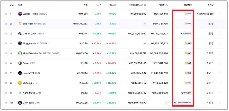The width and height of the screenshot is (229, 111).
Task: Select BNB chain badge in KaleraNFT row
Action: tap(188, 73)
